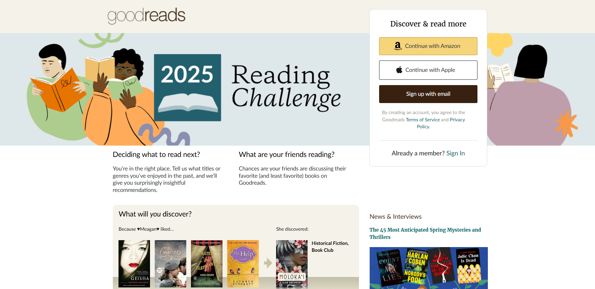The width and height of the screenshot is (595, 289).
Task: Click Historical Fiction, Book Club genre text
Action: 330,247
